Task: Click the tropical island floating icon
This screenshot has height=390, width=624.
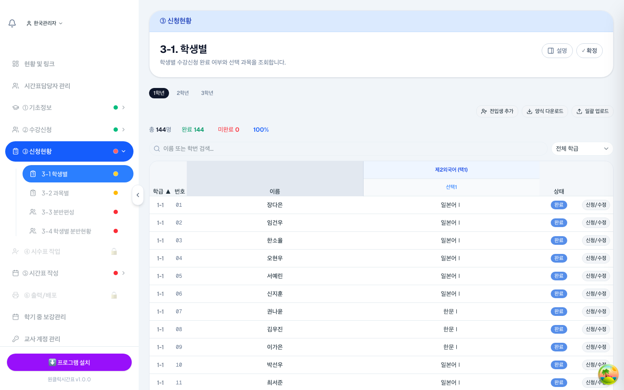Action: (608, 374)
